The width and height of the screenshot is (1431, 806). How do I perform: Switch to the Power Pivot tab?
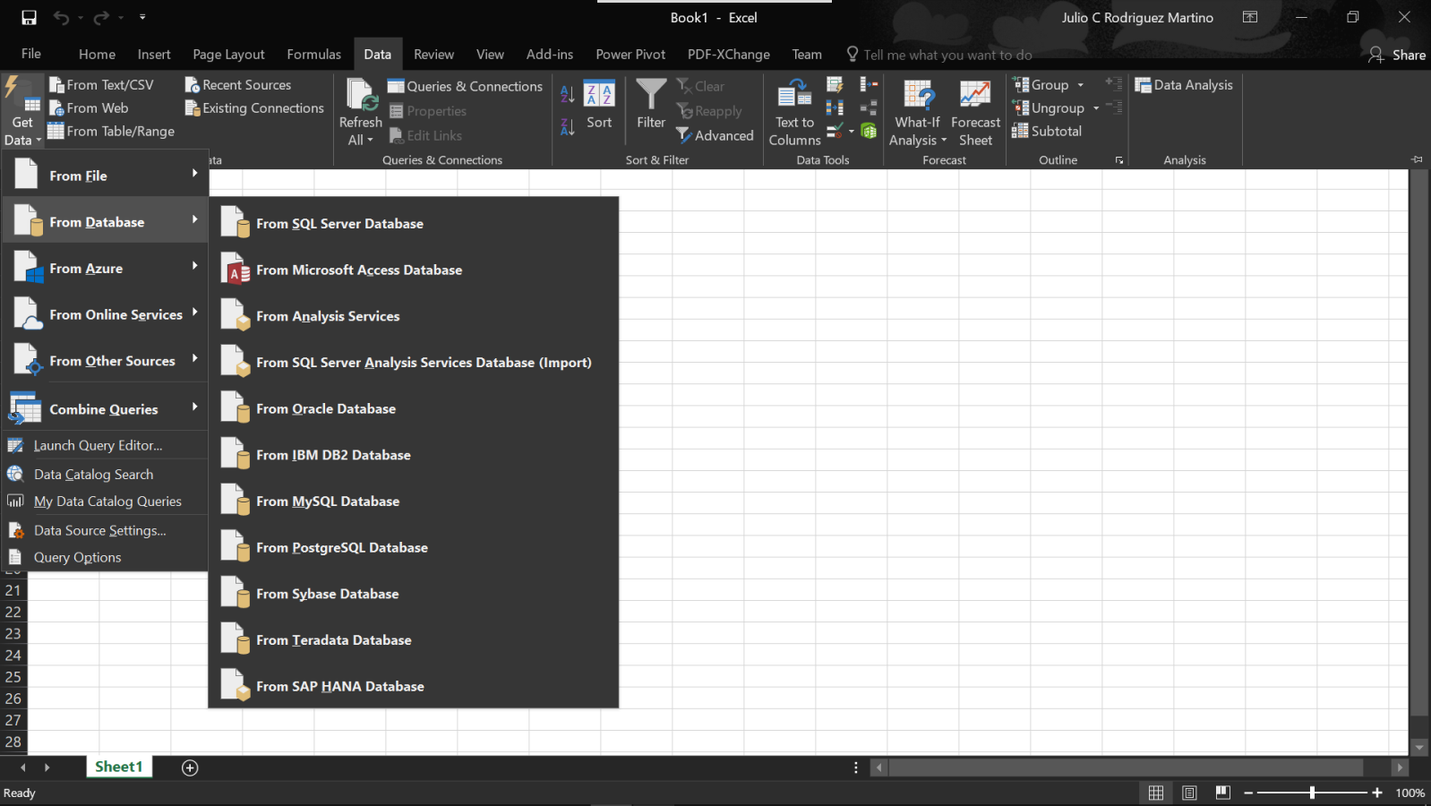tap(630, 55)
